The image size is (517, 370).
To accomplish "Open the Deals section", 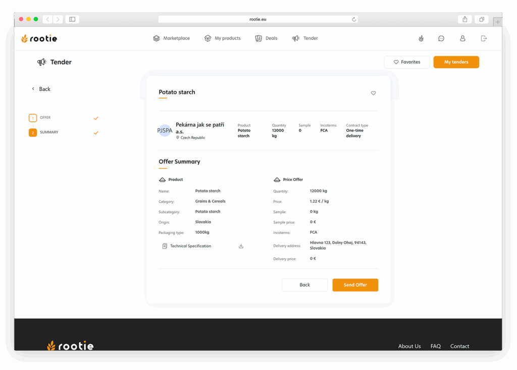I will (x=267, y=38).
